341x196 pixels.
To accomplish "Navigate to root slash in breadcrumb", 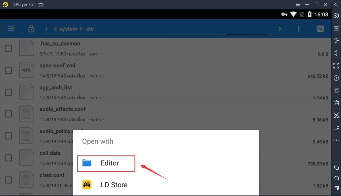I will pyautogui.click(x=46, y=29).
